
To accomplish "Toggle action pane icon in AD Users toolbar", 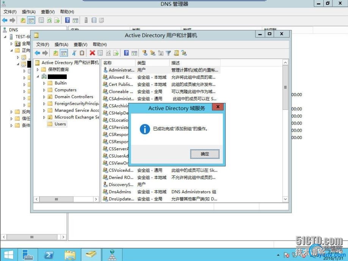I will pyautogui.click(x=134, y=53).
